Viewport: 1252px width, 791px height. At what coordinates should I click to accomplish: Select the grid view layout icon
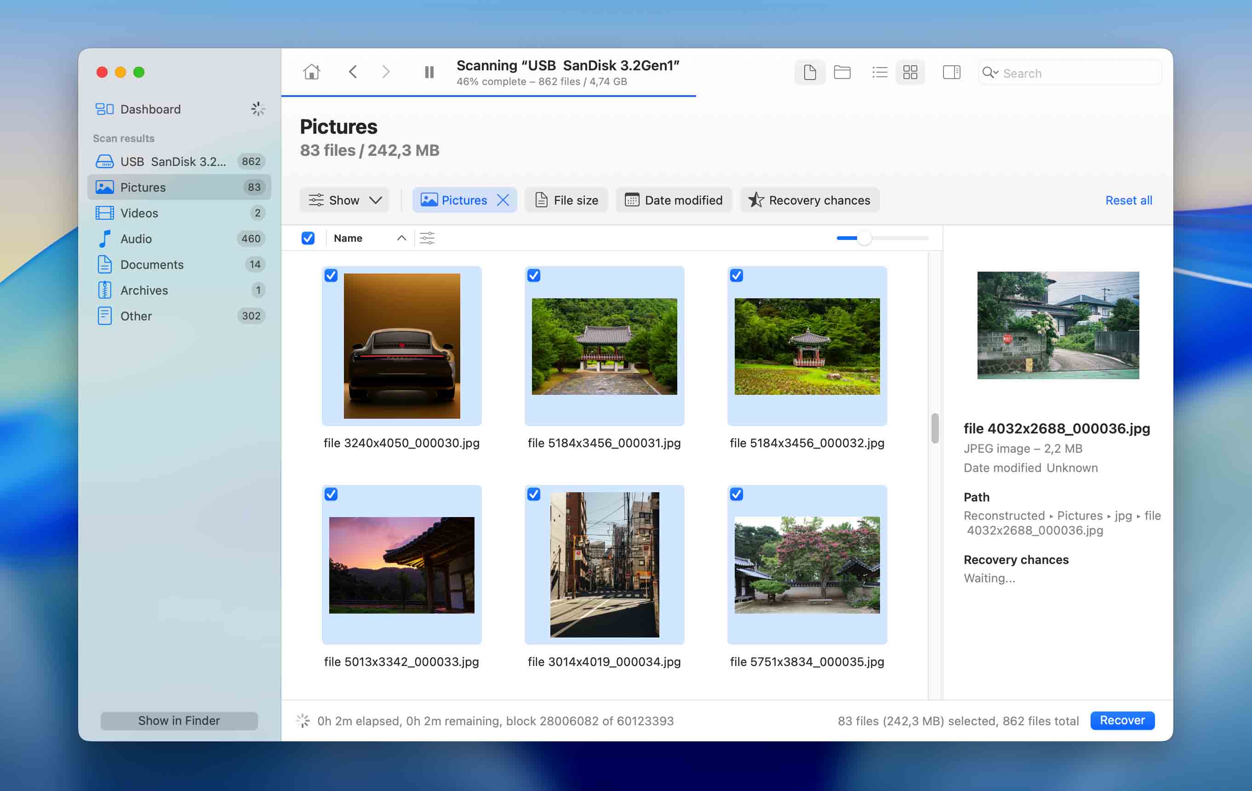910,72
